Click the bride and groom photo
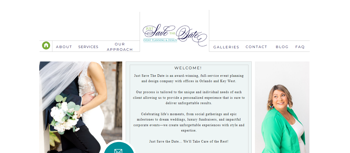 [x=81, y=107]
